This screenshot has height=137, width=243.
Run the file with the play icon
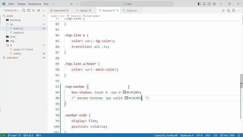(224, 10)
